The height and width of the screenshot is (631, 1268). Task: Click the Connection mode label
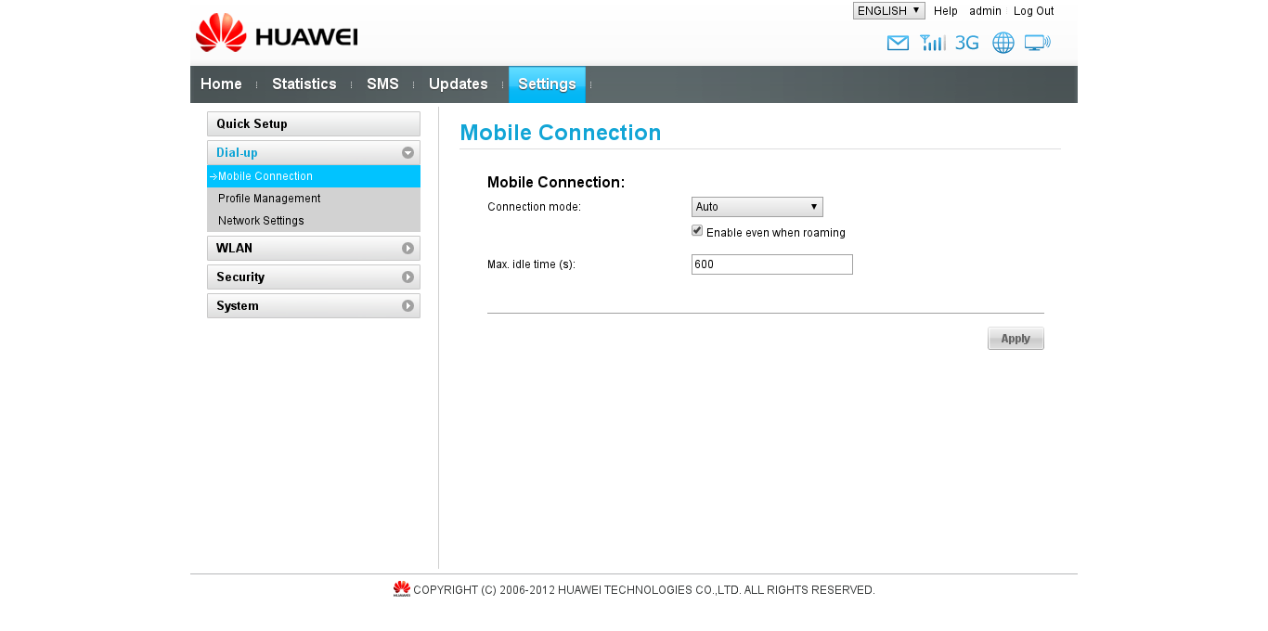pyautogui.click(x=534, y=207)
